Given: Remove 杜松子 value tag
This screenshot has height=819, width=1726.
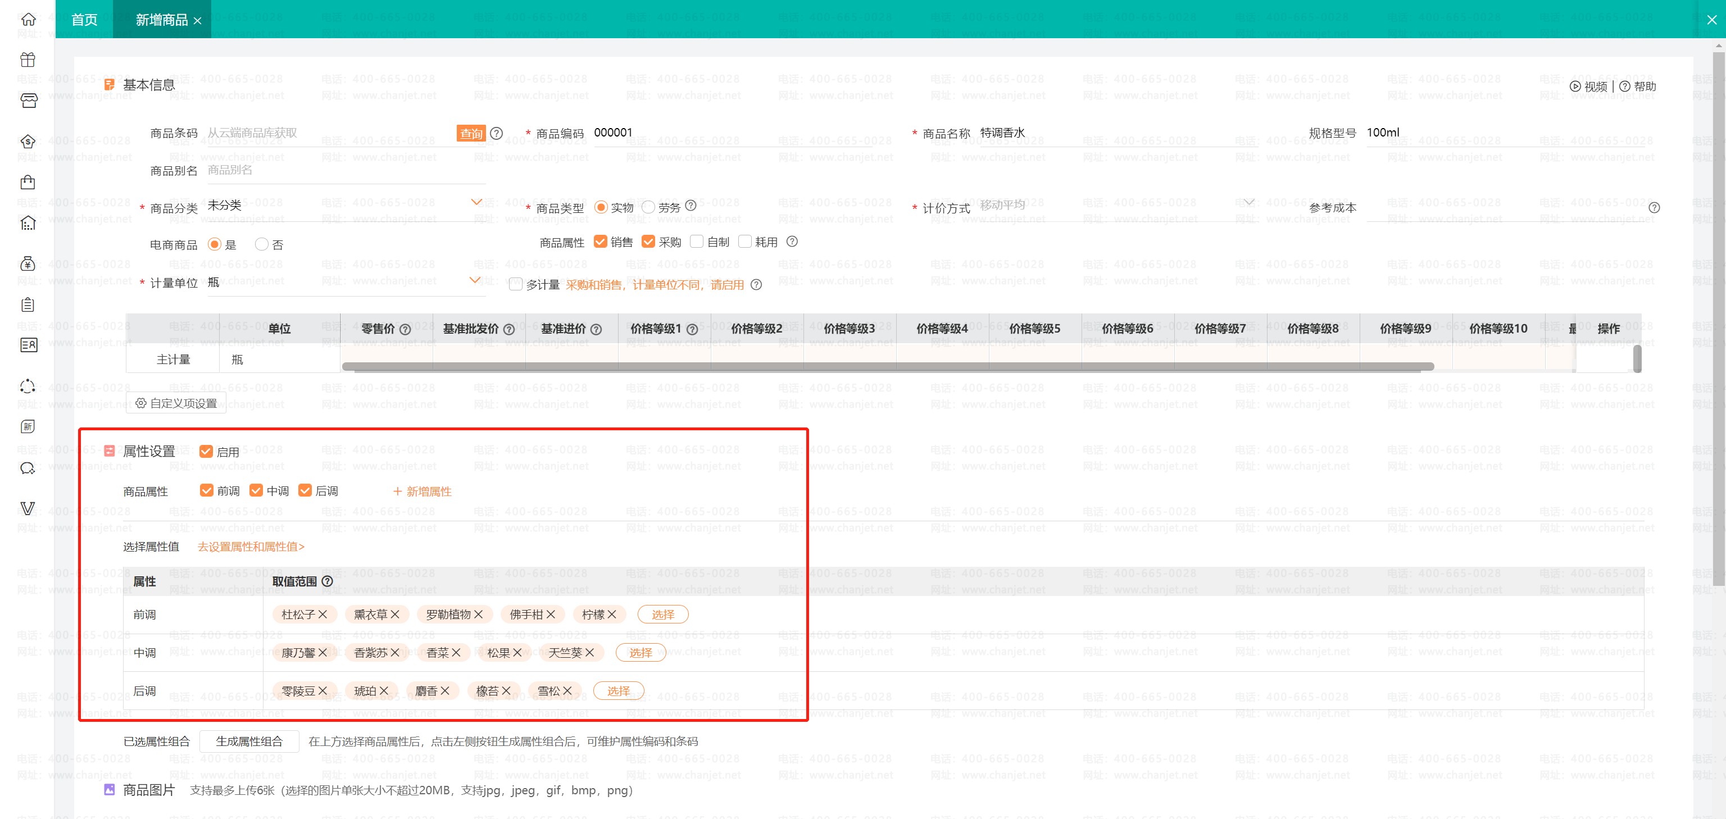Looking at the screenshot, I should click(323, 614).
